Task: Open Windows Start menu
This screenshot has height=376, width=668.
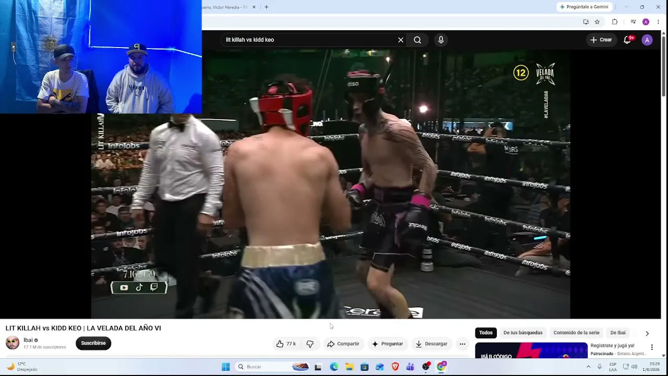Action: point(225,367)
